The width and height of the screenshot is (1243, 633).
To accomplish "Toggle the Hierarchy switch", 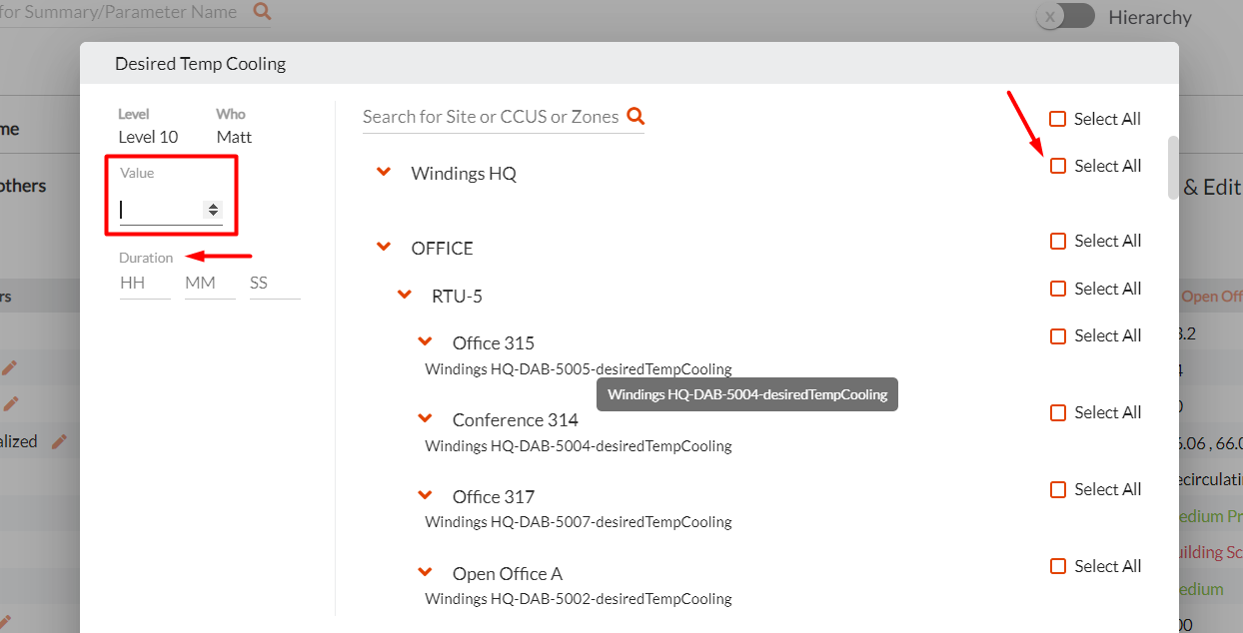I will (1065, 17).
